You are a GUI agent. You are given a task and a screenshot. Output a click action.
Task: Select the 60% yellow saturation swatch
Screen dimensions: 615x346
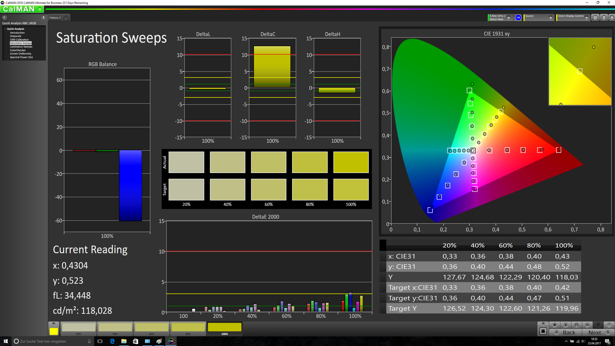(152, 327)
